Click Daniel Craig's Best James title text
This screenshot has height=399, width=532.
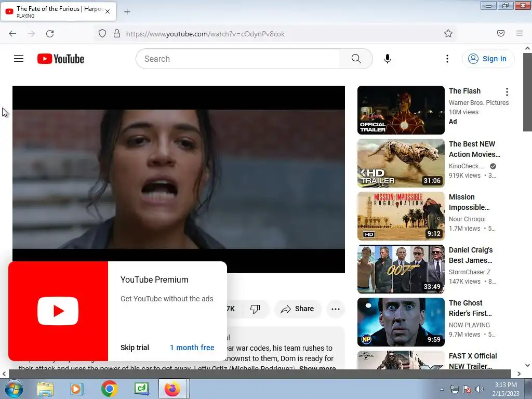coord(471,255)
